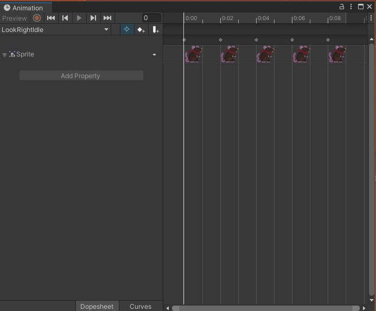Select the sprite keyframe at 0:04
This screenshot has width=376, height=311.
click(265, 54)
